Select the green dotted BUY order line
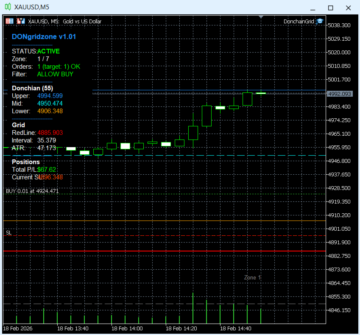Image resolution: width=360 pixels, height=335 pixels. 165,194
